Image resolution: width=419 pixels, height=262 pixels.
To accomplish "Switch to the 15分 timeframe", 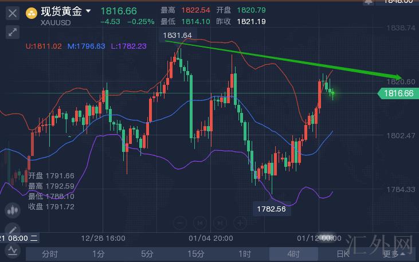I will click(x=196, y=253).
